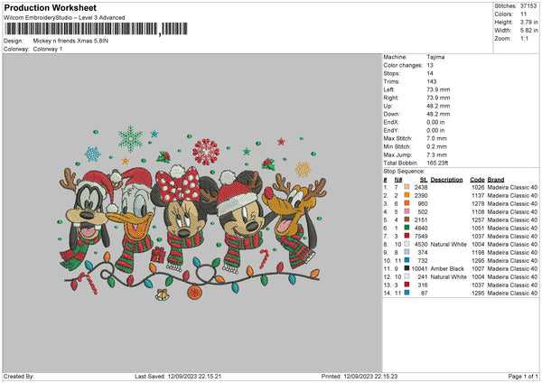Select the 'Production Worksheet' title
Viewport: 542px width, 383px height.
point(51,7)
